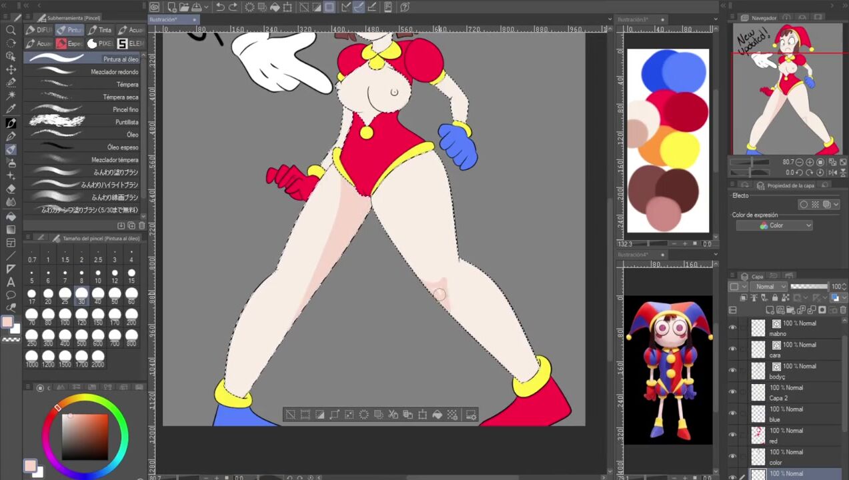This screenshot has width=849, height=480.
Task: Select the Zoom magnifier tool
Action: pyautogui.click(x=11, y=30)
